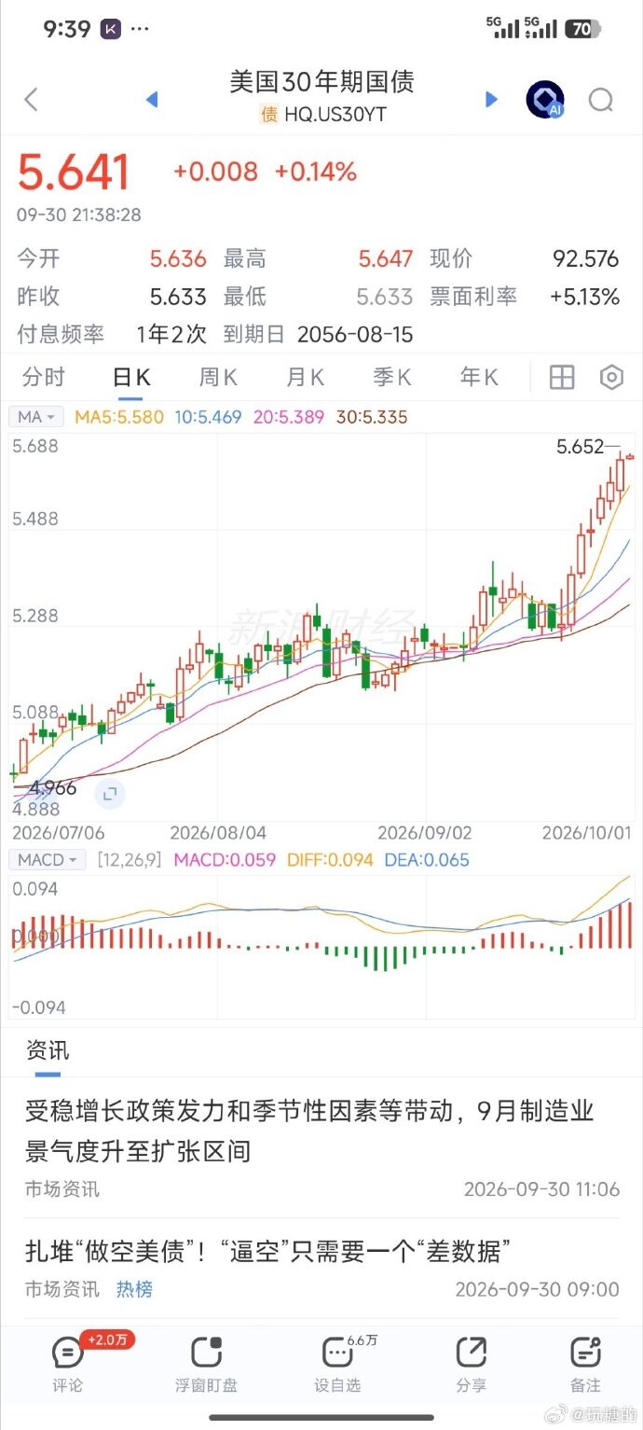Tap the DEA:0.065 indicator label
Screen dimensions: 643x1430
[427, 859]
